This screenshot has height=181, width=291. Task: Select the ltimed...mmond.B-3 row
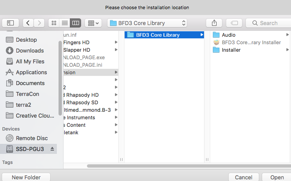(91, 110)
